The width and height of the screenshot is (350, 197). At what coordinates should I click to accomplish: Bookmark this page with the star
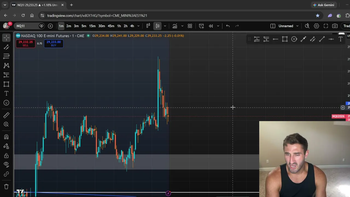point(317,16)
